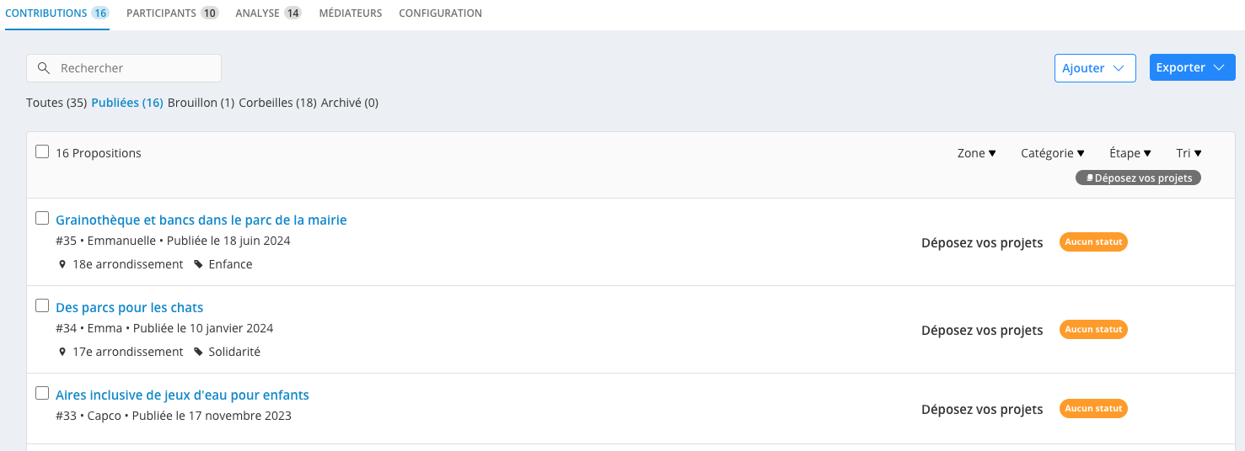Expand the Catégorie filter dropdown
The image size is (1245, 451).
[1052, 153]
